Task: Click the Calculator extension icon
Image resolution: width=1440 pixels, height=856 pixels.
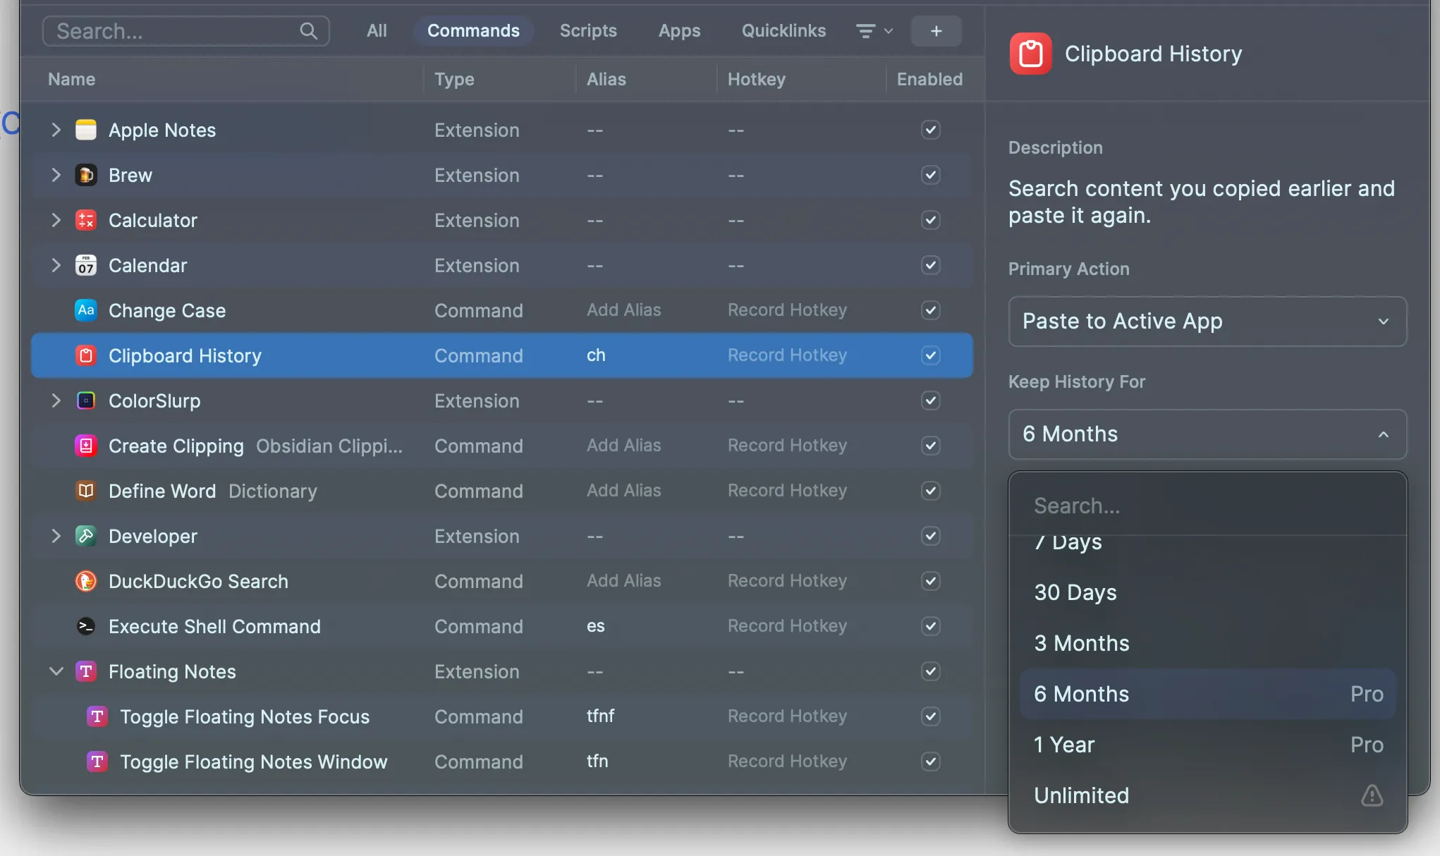Action: 85,220
